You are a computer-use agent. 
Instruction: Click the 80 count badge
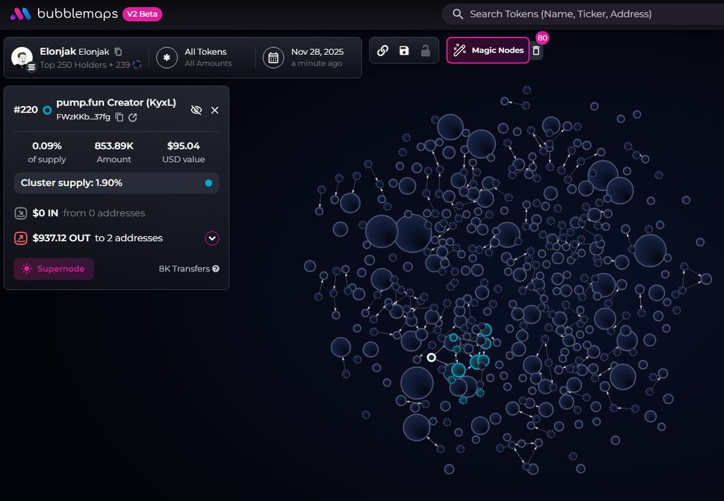(542, 38)
